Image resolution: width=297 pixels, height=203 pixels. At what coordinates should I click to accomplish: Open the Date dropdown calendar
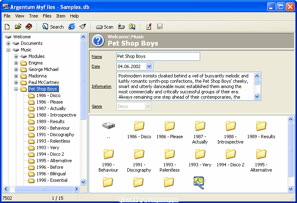coord(149,66)
